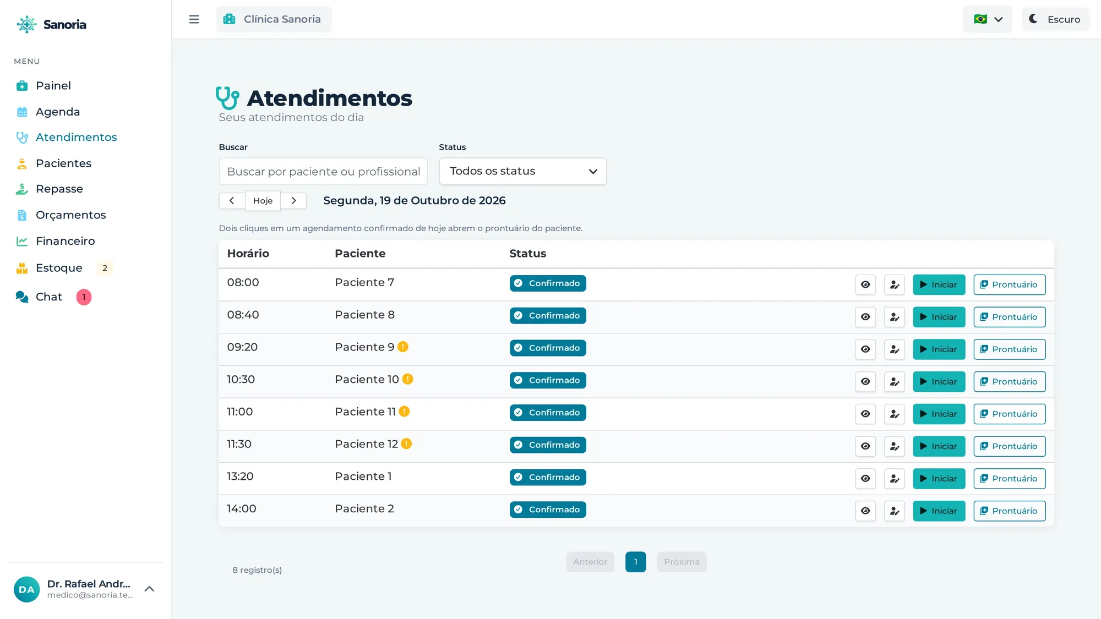Screen dimensions: 1101x619
Task: View details eye icon for Paciente 9
Action: [865, 349]
